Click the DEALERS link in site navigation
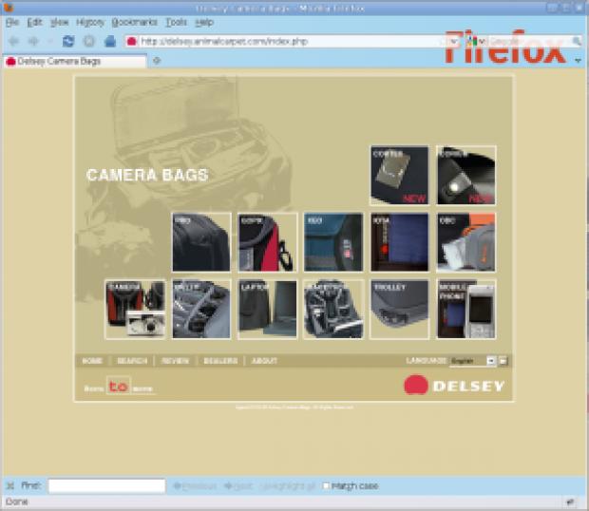 coord(220,361)
